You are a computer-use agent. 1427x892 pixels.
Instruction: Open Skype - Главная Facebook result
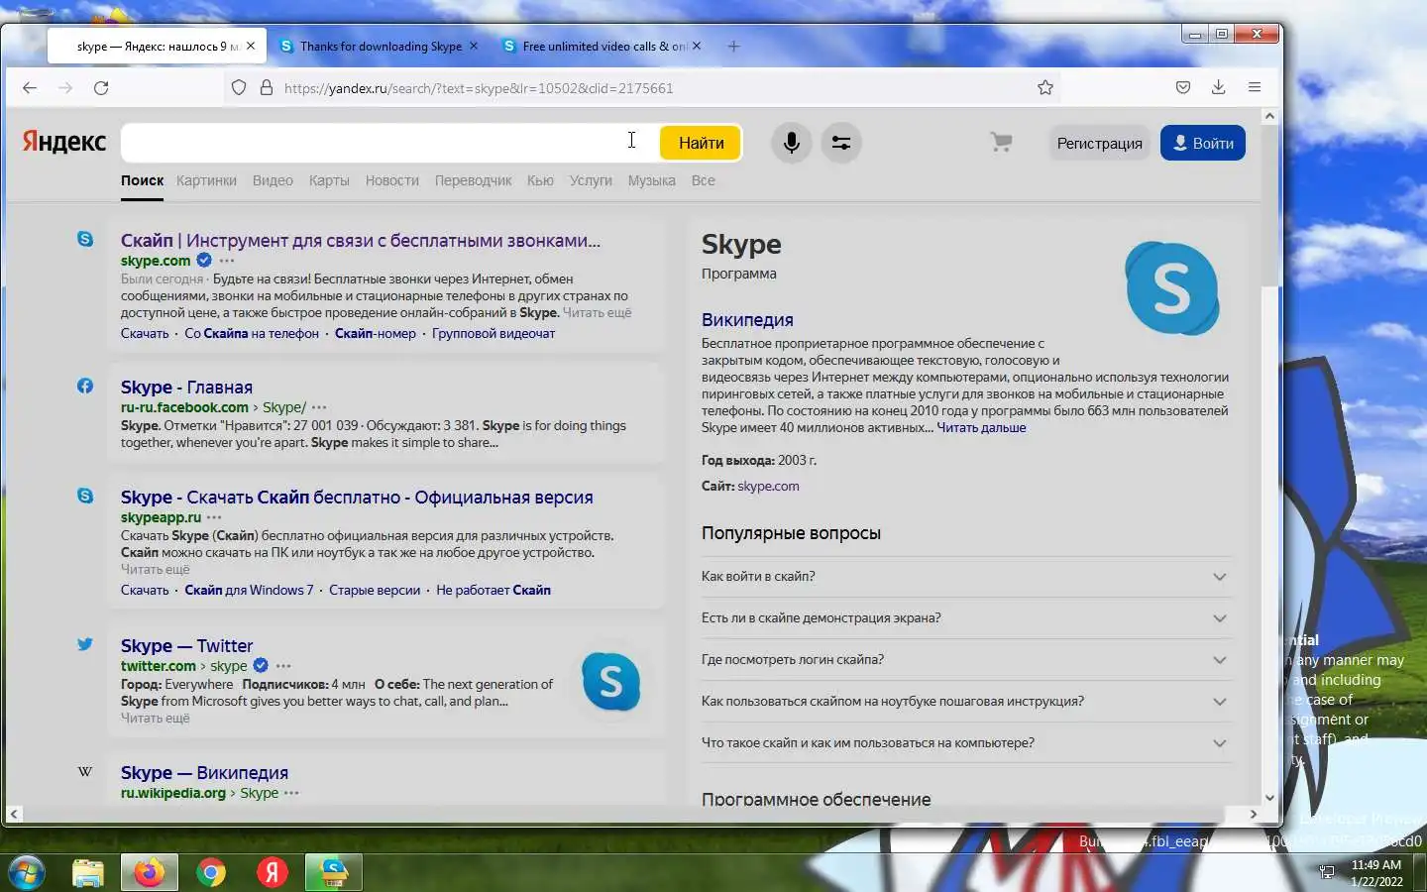186,388
